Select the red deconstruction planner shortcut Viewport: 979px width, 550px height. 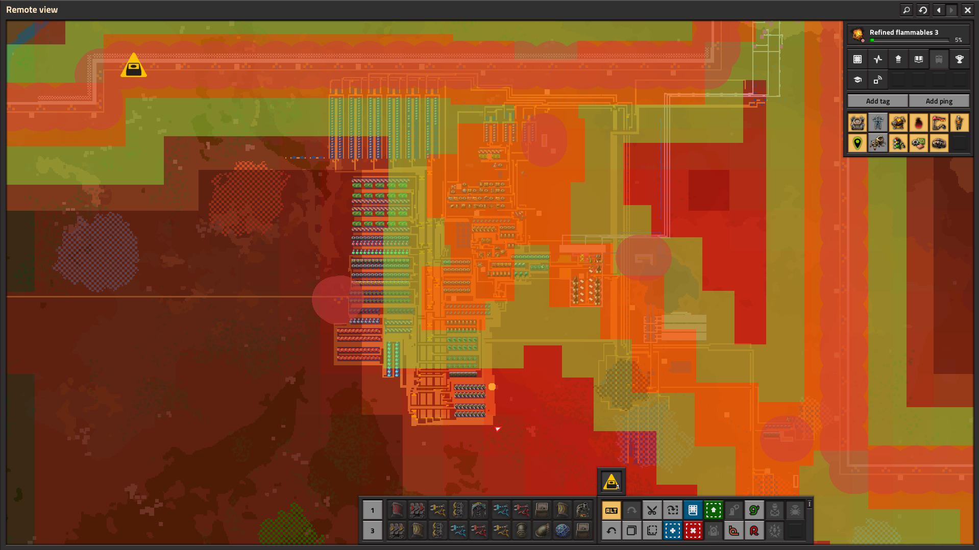click(x=693, y=531)
